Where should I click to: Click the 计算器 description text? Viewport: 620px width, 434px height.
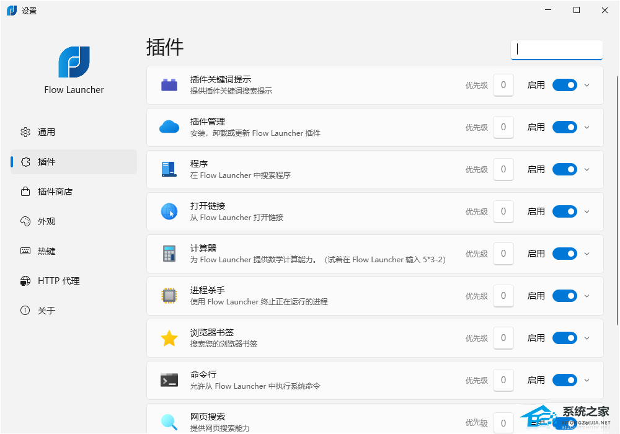click(318, 260)
